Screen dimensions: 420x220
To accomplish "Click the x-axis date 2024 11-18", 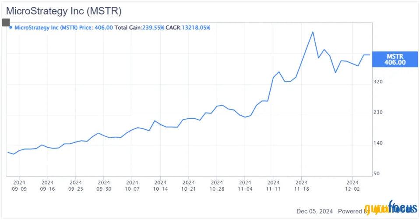I will tap(301, 186).
